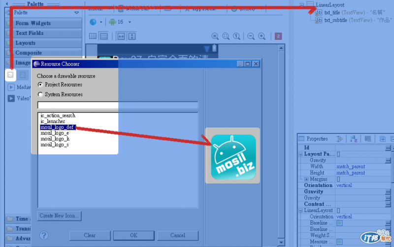The image size is (394, 247).
Task: Click the LinearLayout icon in Outline
Action: (311, 4)
